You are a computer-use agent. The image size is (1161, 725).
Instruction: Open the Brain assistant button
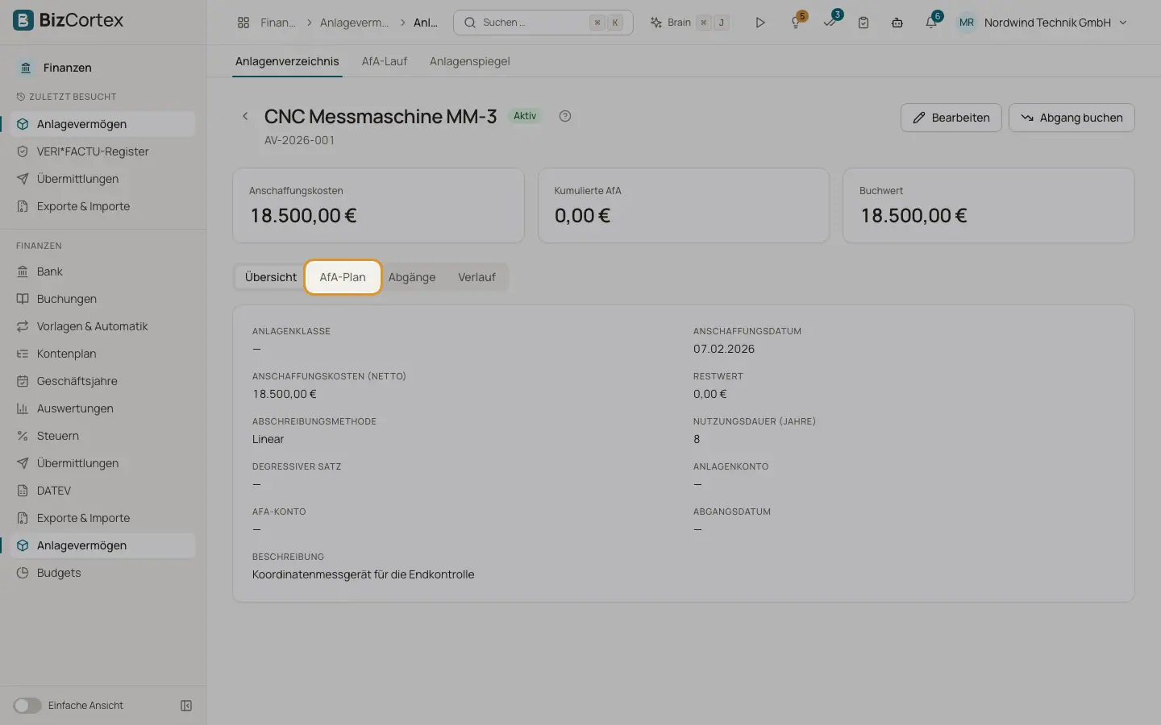pyautogui.click(x=690, y=23)
